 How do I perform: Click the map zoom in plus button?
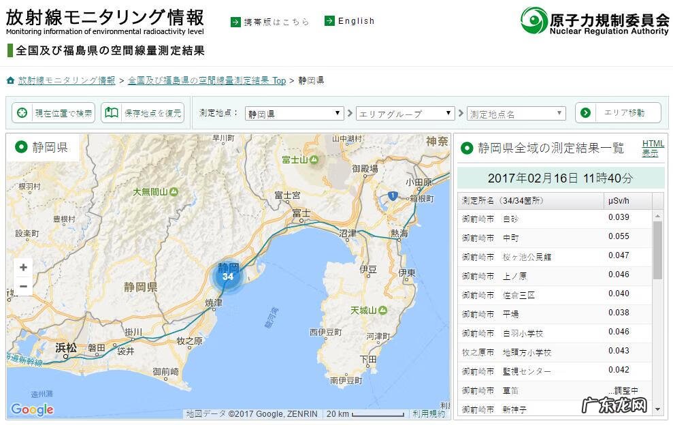point(23,268)
